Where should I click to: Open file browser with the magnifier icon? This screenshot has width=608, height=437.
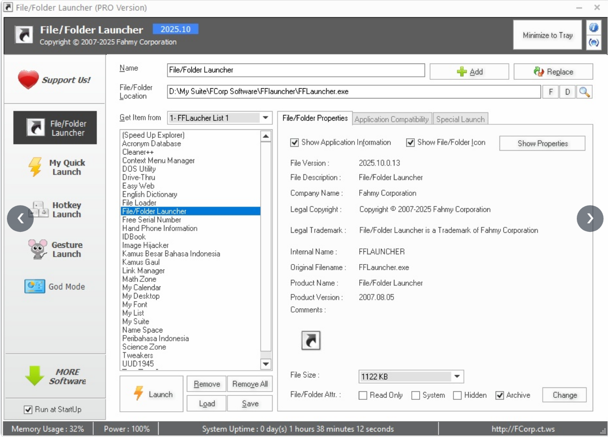[585, 92]
